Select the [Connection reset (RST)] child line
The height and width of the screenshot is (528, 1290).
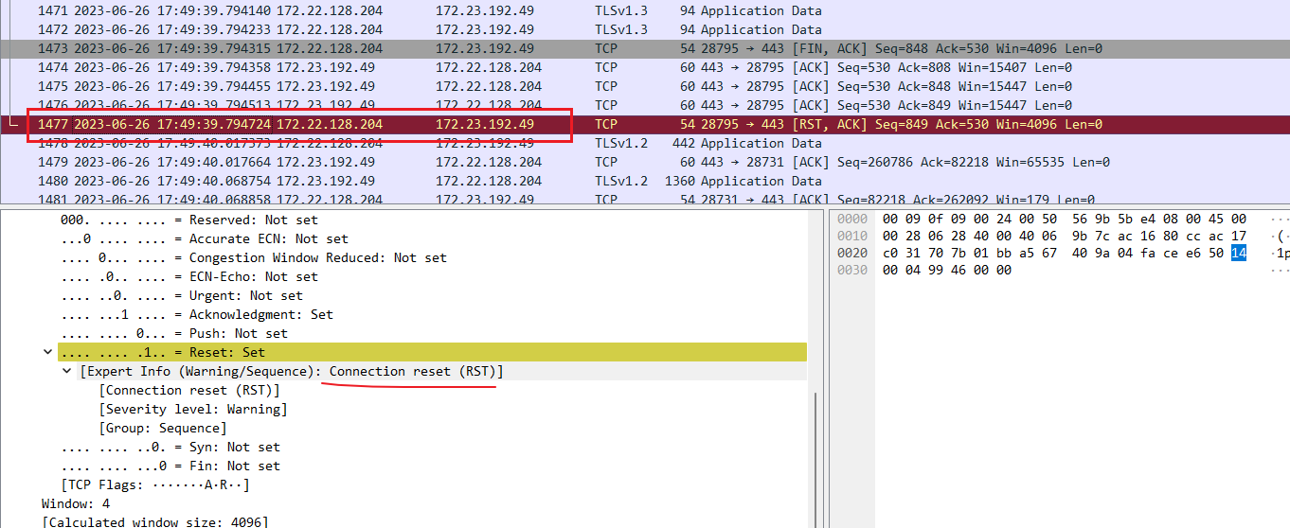coord(189,390)
